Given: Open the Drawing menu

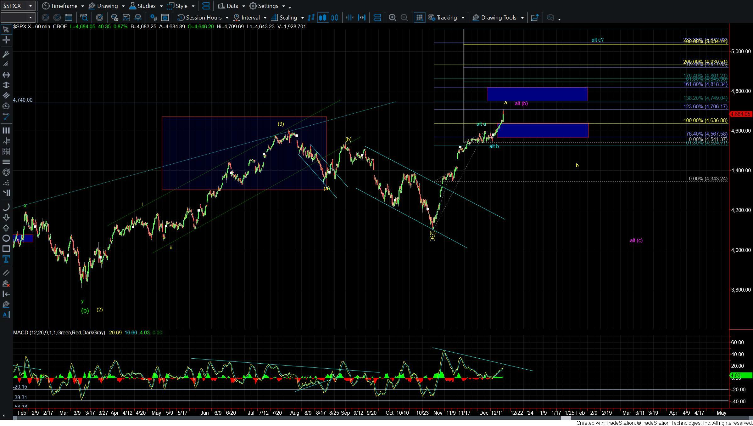Looking at the screenshot, I should (107, 6).
